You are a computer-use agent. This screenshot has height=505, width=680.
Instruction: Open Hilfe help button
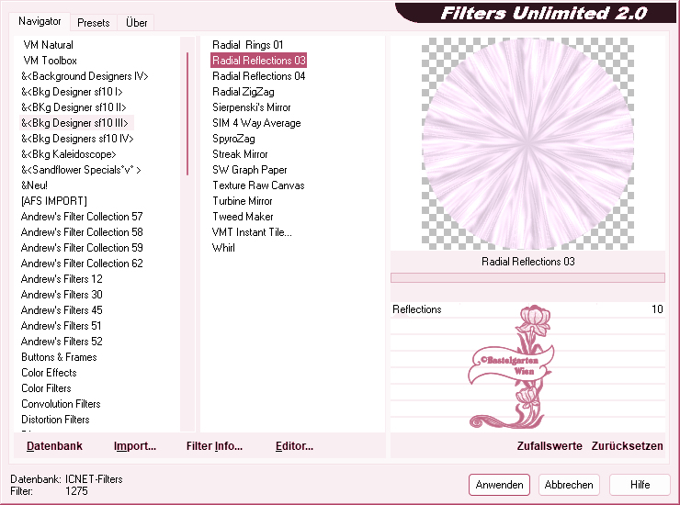[x=640, y=485]
